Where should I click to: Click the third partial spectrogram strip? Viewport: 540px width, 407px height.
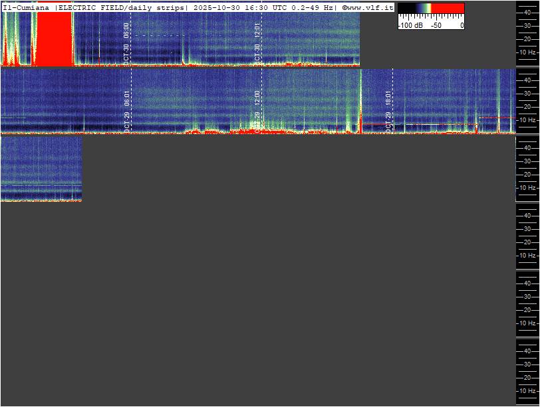click(x=41, y=169)
